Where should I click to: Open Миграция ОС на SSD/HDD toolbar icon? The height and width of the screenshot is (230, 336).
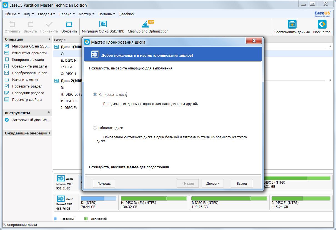[103, 24]
